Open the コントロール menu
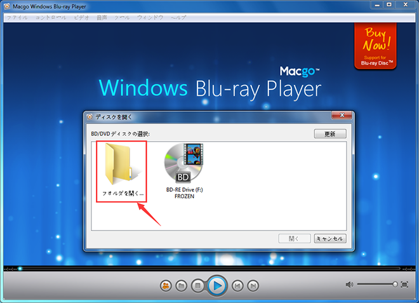Image resolution: width=419 pixels, height=303 pixels. click(x=50, y=17)
